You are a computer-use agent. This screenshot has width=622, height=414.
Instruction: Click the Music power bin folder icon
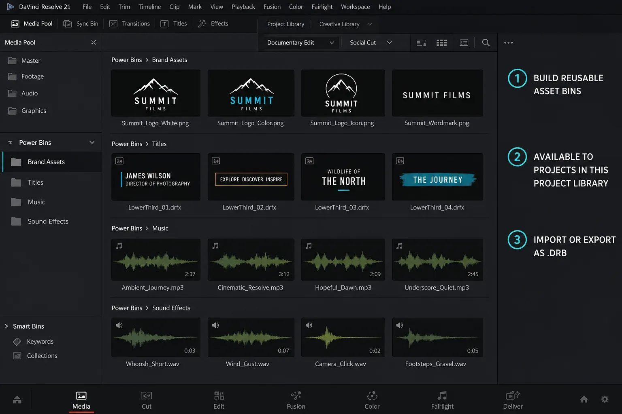tap(16, 202)
